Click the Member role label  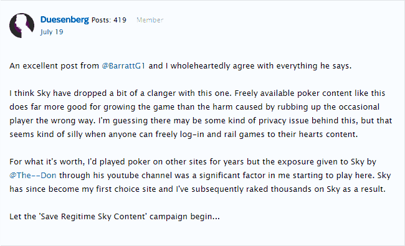[x=150, y=20]
